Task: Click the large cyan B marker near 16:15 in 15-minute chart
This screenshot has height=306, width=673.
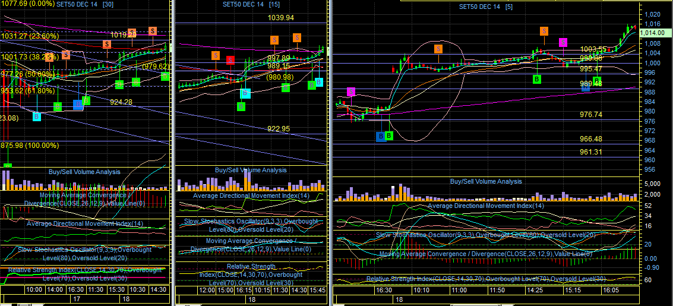Action: pos(244,93)
